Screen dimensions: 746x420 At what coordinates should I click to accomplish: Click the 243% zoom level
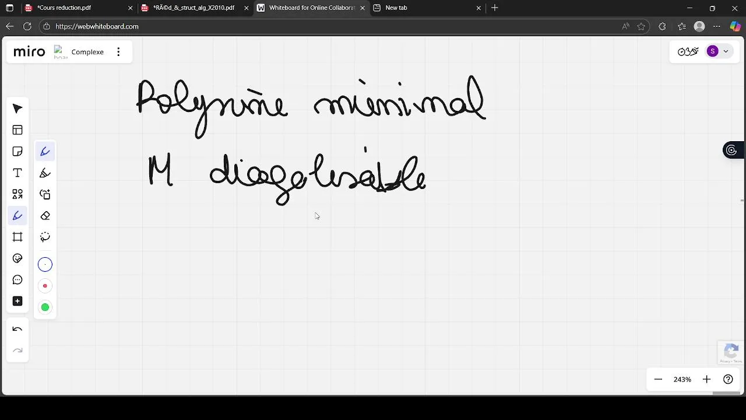(682, 379)
